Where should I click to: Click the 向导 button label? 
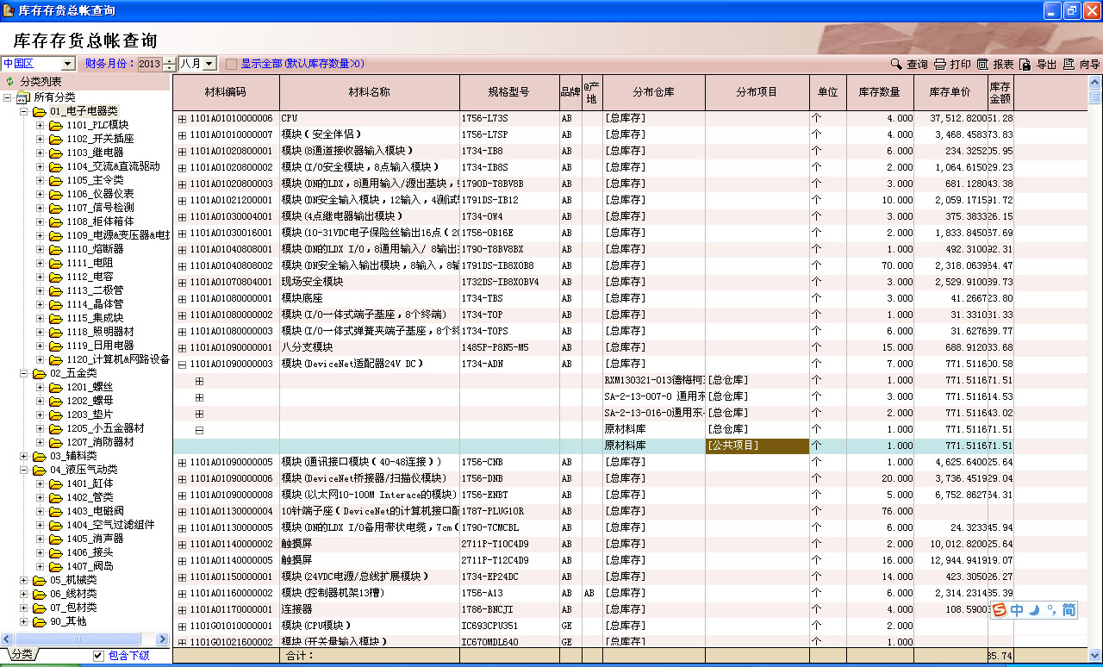pos(1089,65)
